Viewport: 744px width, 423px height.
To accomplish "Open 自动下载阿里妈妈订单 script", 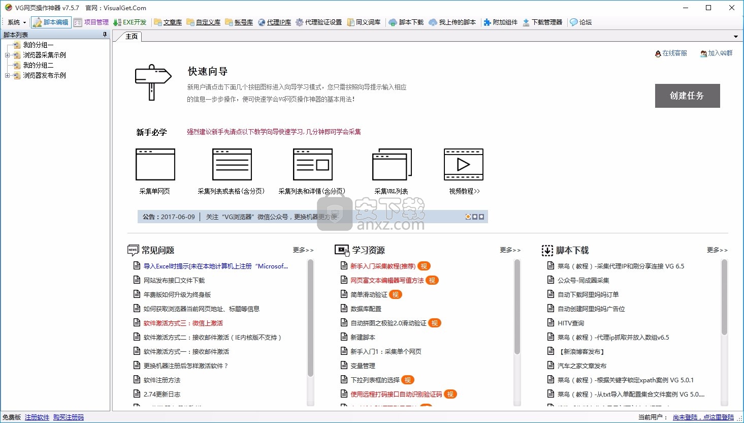I will [588, 295].
